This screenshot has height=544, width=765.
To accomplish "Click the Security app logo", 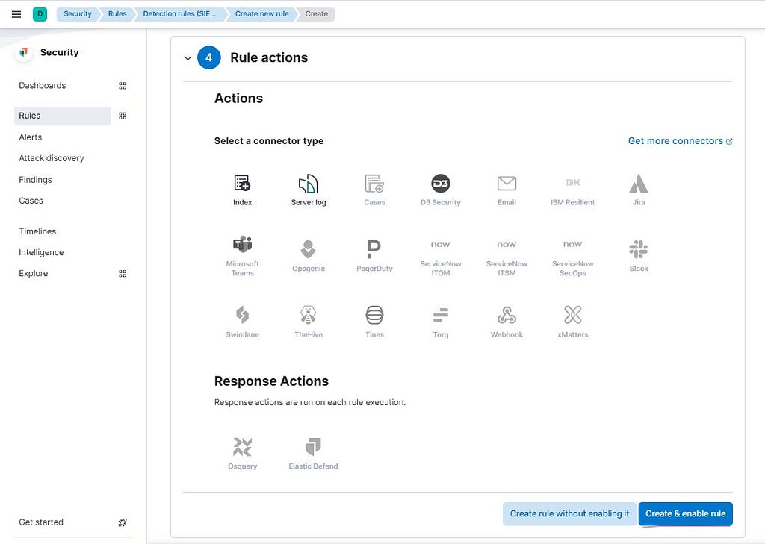I will [23, 52].
